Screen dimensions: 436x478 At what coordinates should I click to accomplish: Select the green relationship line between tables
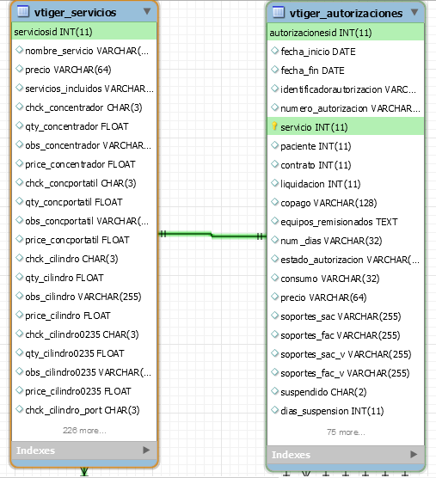[212, 235]
